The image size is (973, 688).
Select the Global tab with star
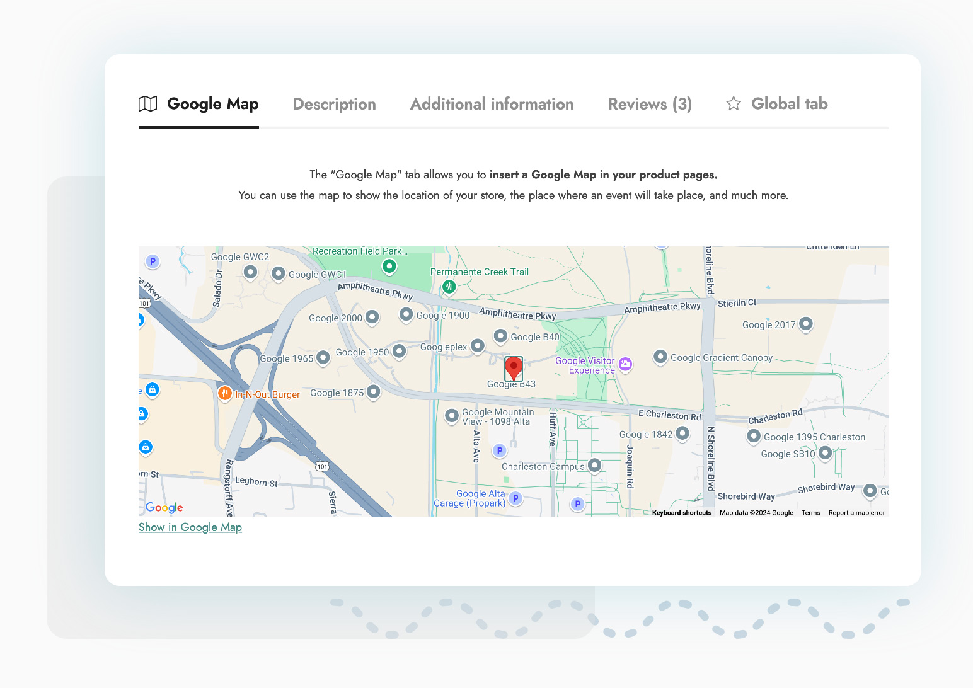777,104
